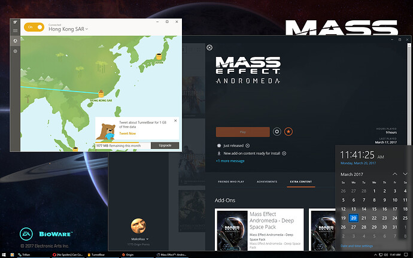Go to previous month in calendar
This screenshot has width=413, height=258.
pos(394,174)
